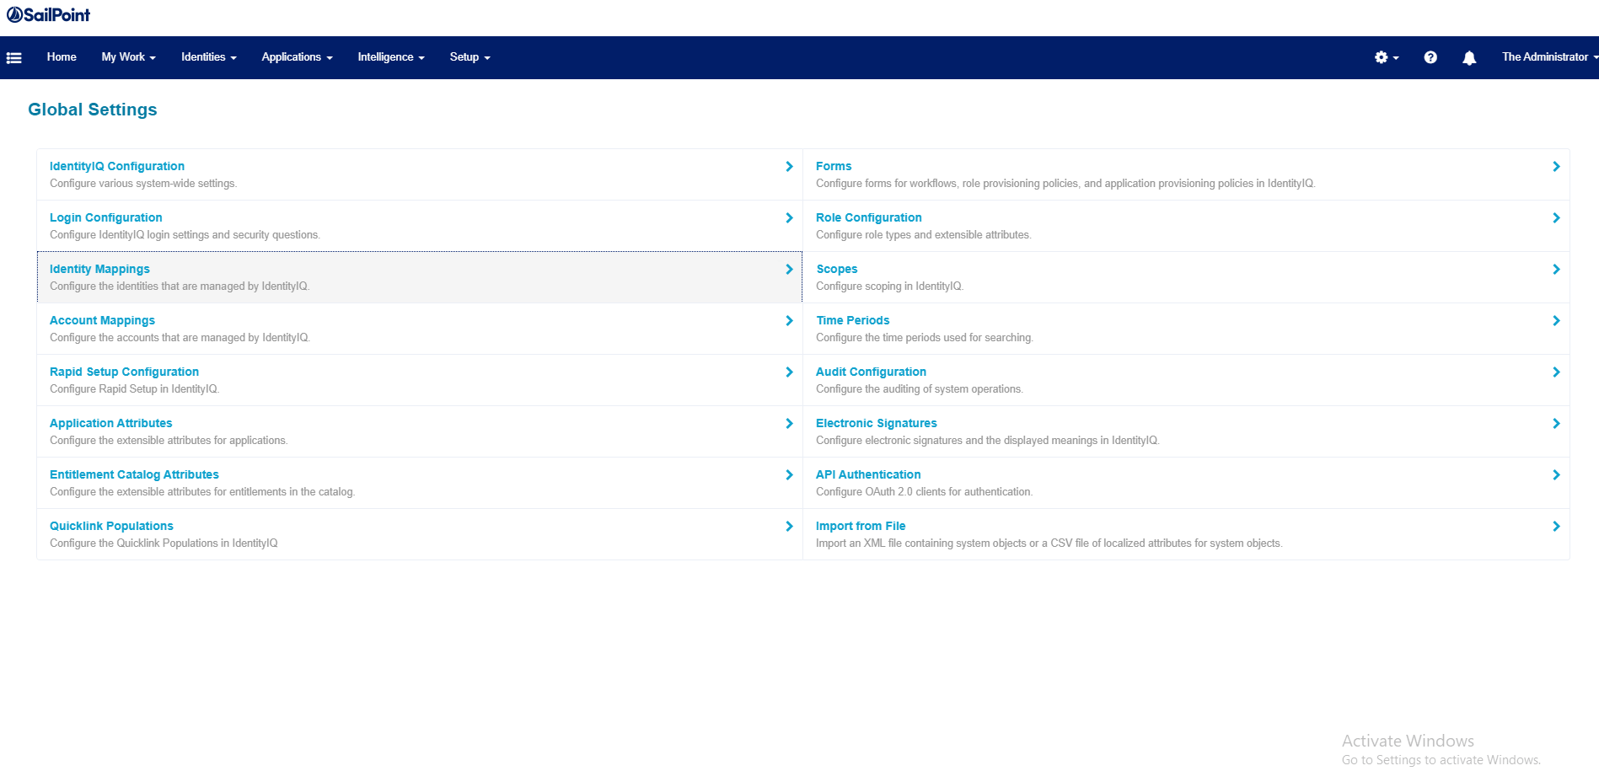
Task: Open the Time Periods link
Action: click(x=852, y=321)
